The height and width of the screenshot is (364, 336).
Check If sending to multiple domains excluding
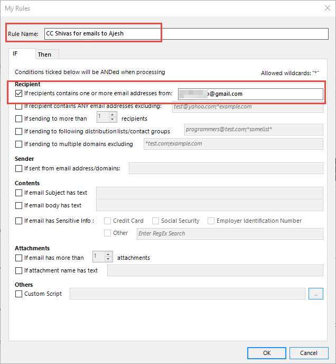coord(18,144)
